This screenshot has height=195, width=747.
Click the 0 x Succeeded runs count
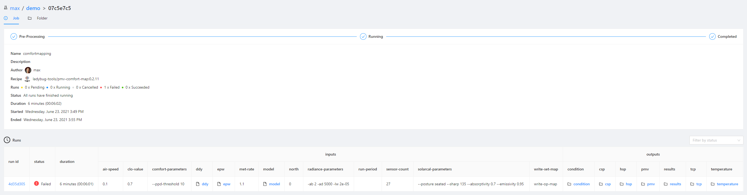tap(137, 87)
